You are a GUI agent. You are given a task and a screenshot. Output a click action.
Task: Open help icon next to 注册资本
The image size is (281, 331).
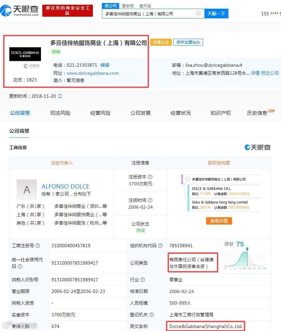click(150, 177)
